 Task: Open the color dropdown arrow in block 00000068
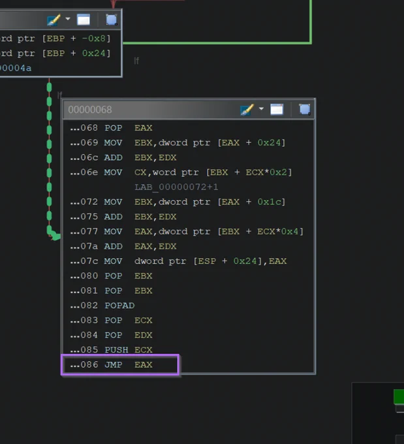tap(261, 109)
